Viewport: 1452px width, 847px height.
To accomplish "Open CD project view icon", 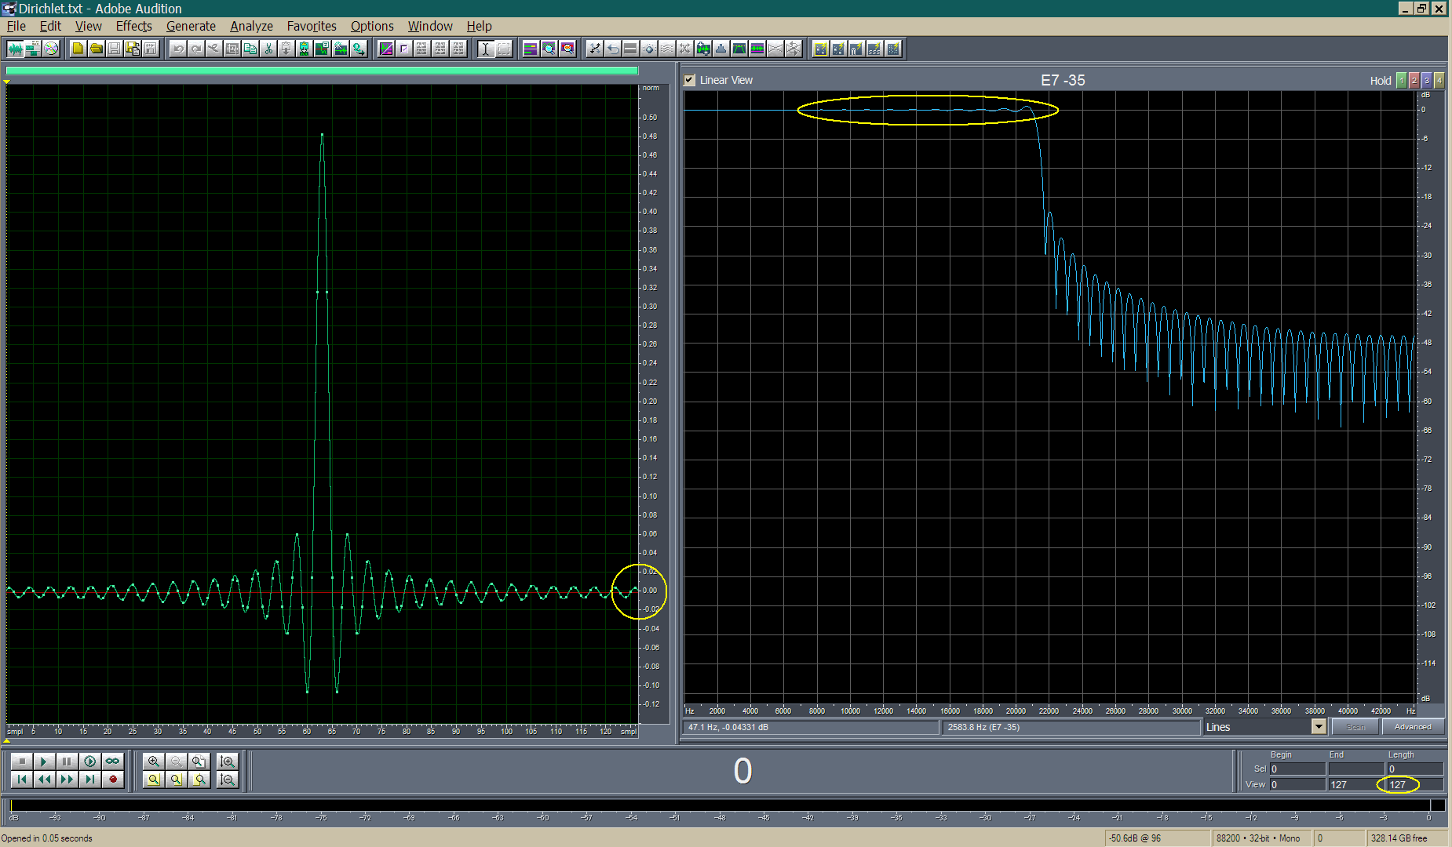I will (51, 49).
